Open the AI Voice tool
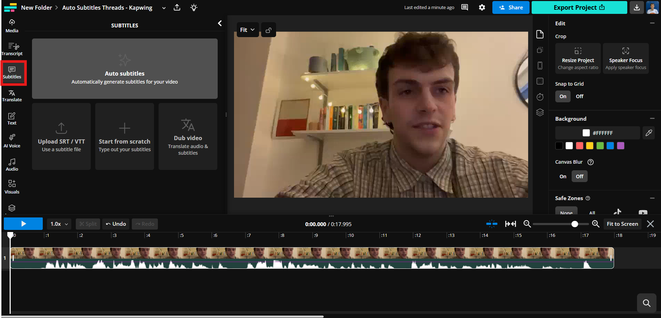661x318 pixels. 11,140
